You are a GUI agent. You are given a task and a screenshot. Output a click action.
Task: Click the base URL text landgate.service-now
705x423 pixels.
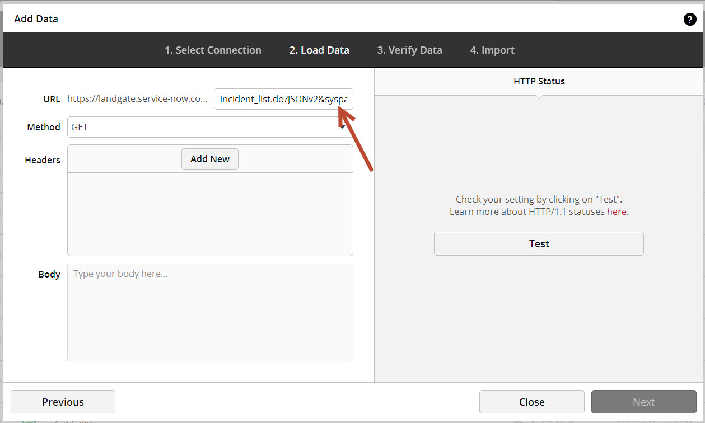click(138, 99)
